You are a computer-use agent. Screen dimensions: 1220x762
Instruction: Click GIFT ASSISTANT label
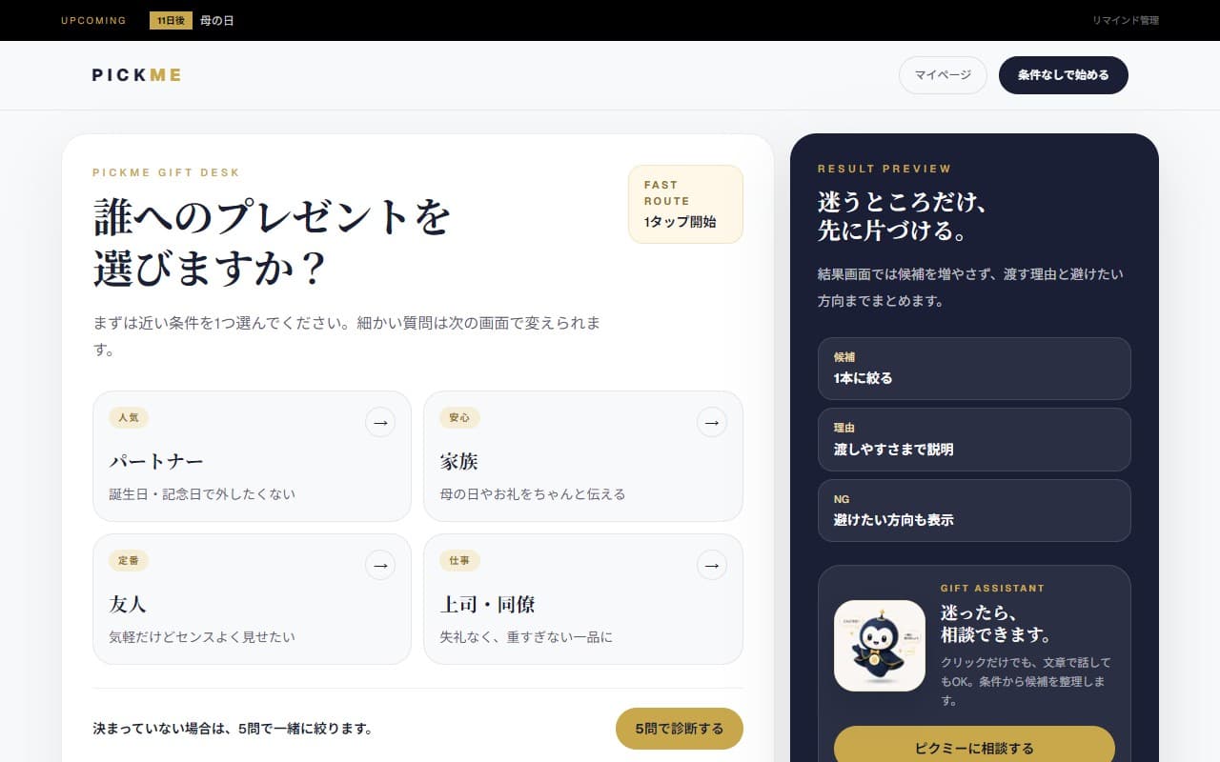point(992,589)
